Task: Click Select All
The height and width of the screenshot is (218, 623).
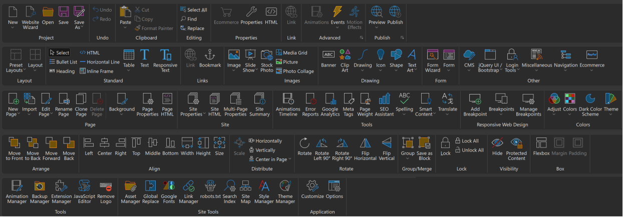Action: (x=193, y=9)
